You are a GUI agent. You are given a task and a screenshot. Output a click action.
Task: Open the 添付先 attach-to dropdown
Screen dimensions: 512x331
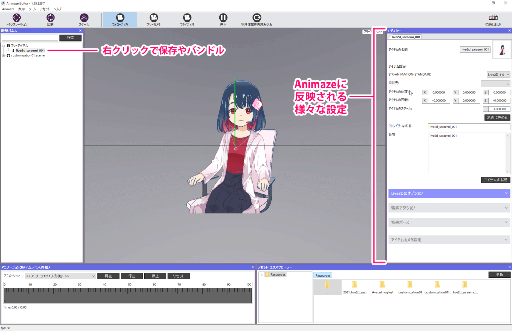[x=495, y=84]
